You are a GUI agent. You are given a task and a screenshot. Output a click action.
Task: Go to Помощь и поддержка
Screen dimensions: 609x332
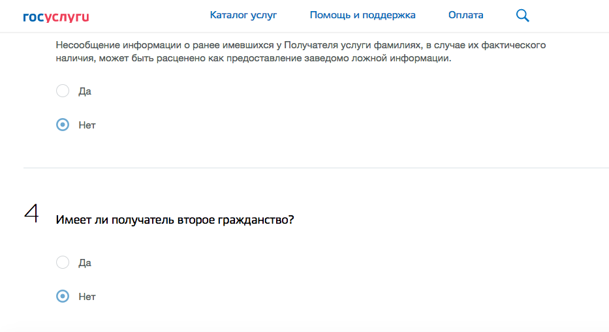(x=362, y=15)
